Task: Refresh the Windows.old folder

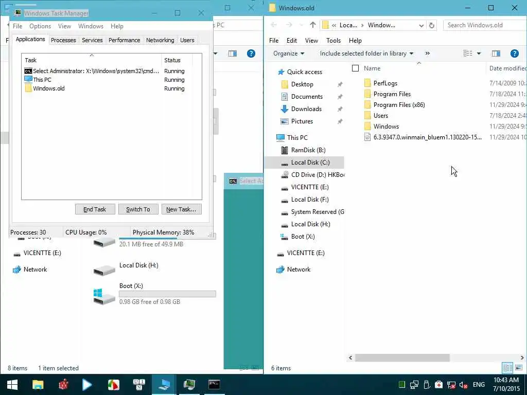Action: [x=432, y=25]
